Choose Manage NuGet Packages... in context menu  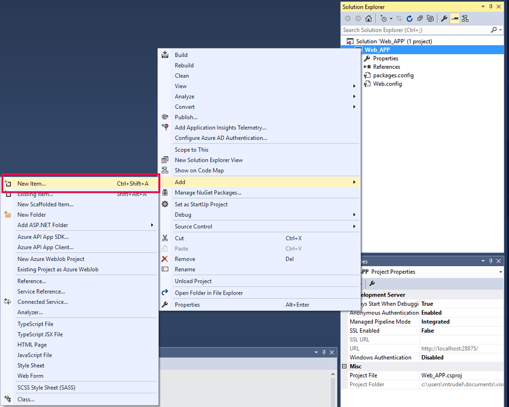(208, 192)
